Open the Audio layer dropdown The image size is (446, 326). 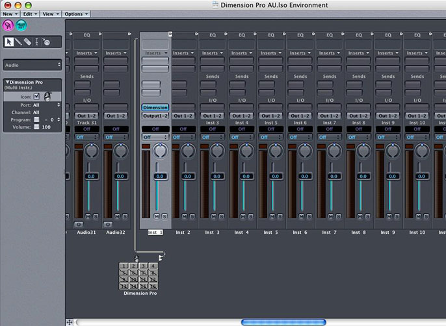[x=33, y=65]
